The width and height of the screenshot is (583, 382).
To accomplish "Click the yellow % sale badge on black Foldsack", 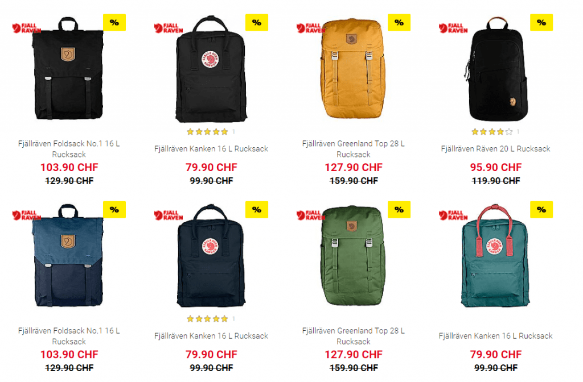I will (114, 22).
